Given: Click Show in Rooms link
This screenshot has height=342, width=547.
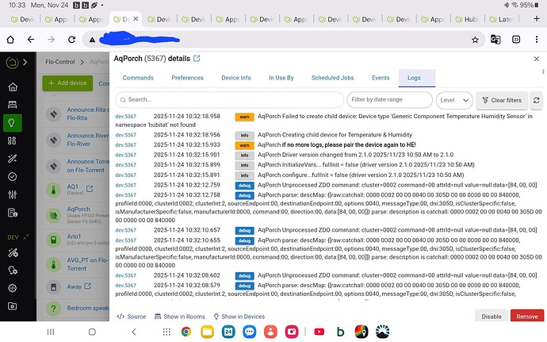Looking at the screenshot, I should tap(180, 317).
